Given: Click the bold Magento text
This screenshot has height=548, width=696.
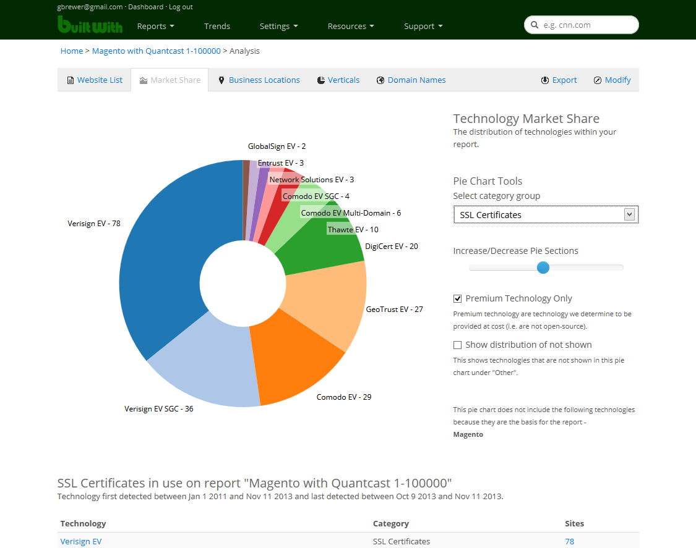Looking at the screenshot, I should pos(468,434).
